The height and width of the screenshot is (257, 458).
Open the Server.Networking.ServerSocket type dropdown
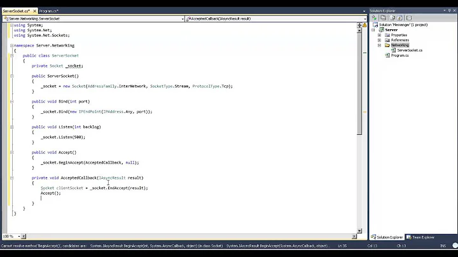[x=183, y=18]
